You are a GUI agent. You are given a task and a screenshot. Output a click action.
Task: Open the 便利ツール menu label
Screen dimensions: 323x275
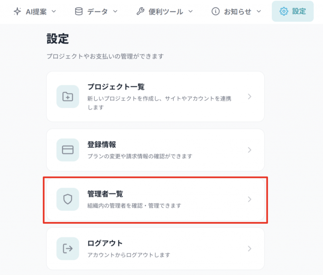[x=166, y=12]
